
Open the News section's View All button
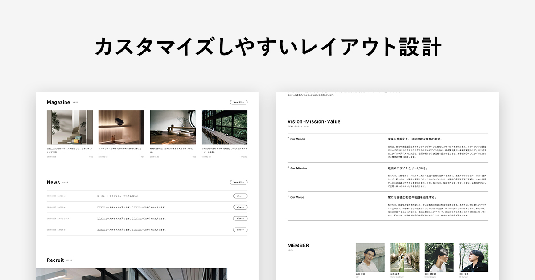239,182
